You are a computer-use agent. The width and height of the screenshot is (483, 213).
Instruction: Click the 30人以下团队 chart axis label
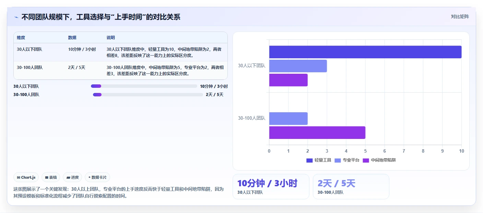252,66
